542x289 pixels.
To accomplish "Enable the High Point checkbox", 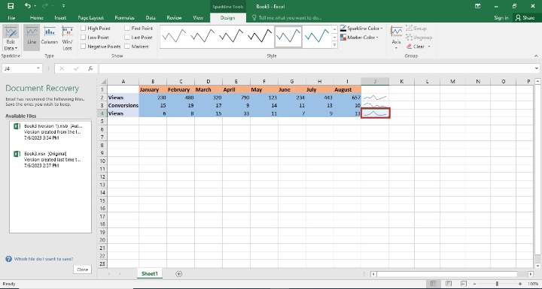I will click(x=84, y=29).
